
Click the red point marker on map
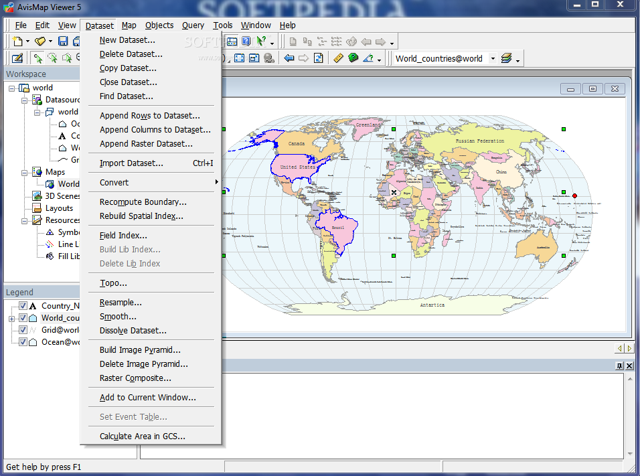point(574,196)
